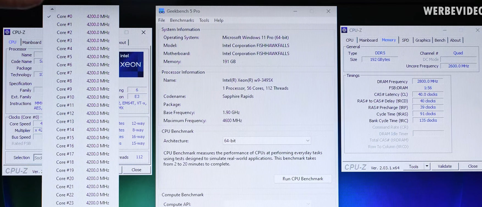Click the memory Size 192 GBytes field
The image size is (482, 207).
coord(380,59)
